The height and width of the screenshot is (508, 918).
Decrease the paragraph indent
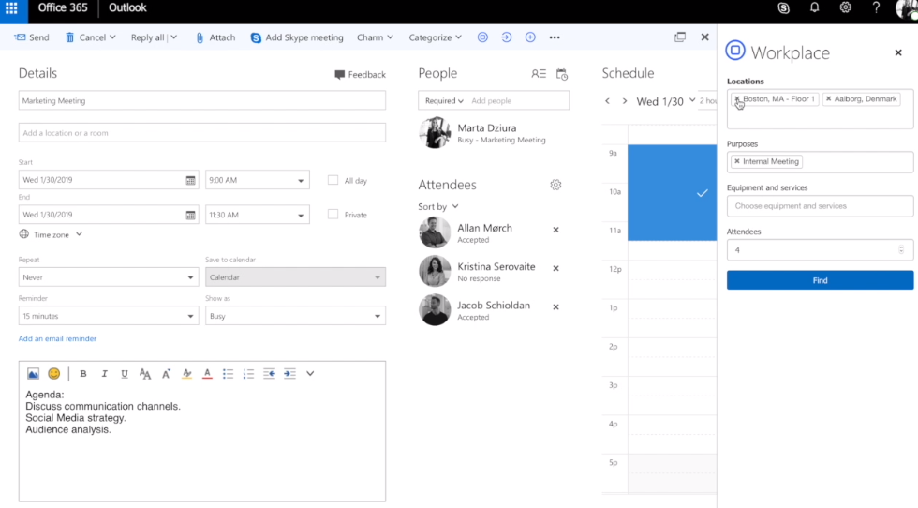(x=270, y=374)
